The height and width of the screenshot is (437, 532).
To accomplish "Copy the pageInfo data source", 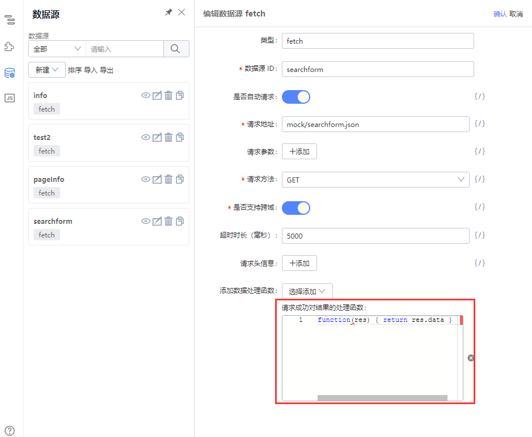I will click(x=180, y=179).
